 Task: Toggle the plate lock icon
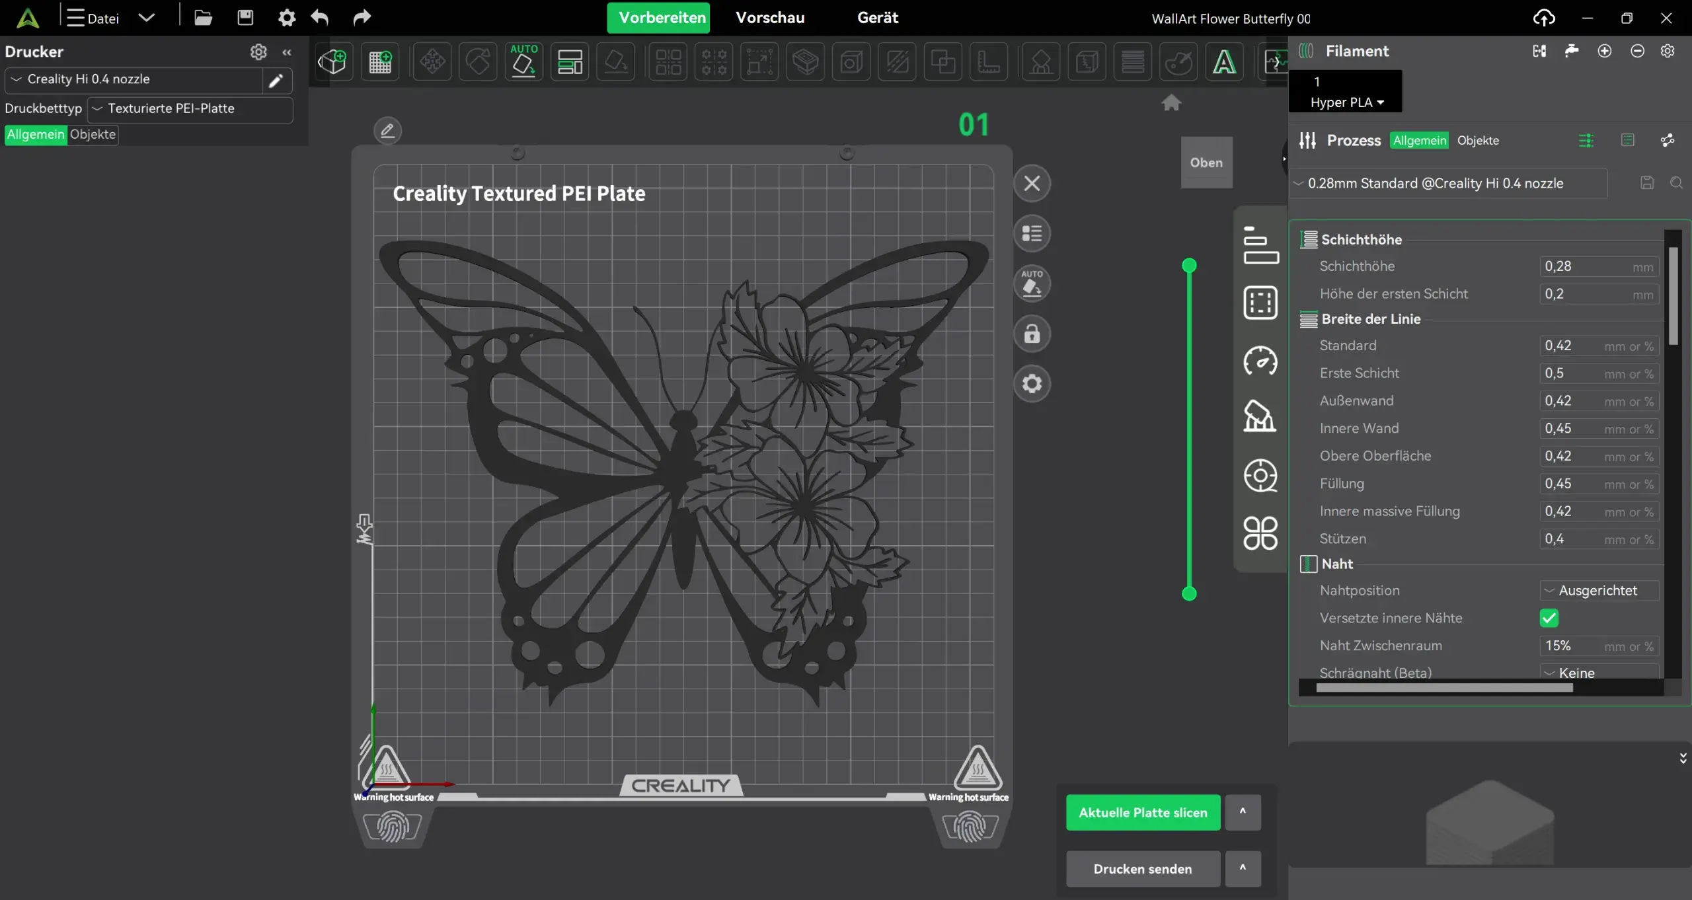(x=1032, y=334)
